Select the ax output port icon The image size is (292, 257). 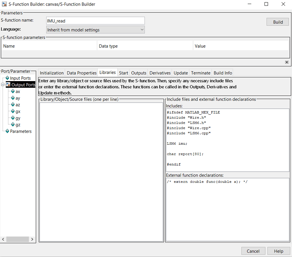coord(12,91)
